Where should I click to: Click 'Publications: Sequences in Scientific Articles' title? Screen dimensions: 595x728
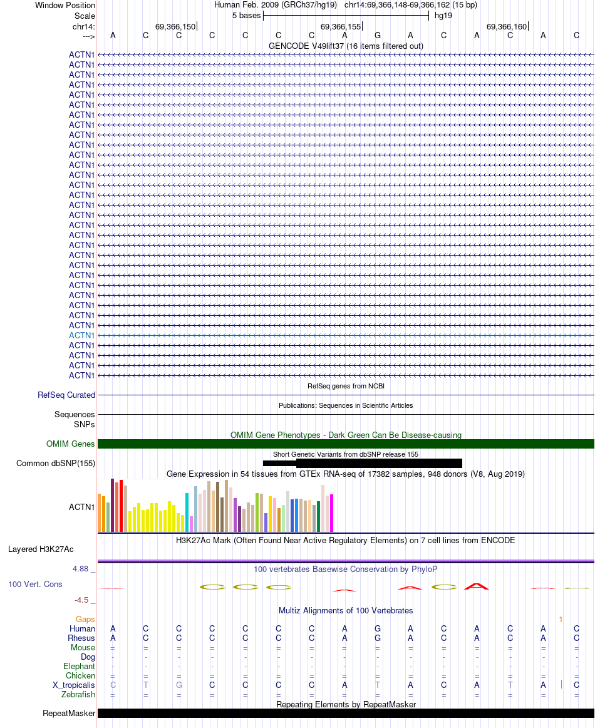click(x=346, y=405)
